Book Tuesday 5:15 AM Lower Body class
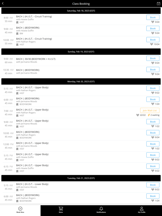Screen dimensions: 162x216 point(153,185)
